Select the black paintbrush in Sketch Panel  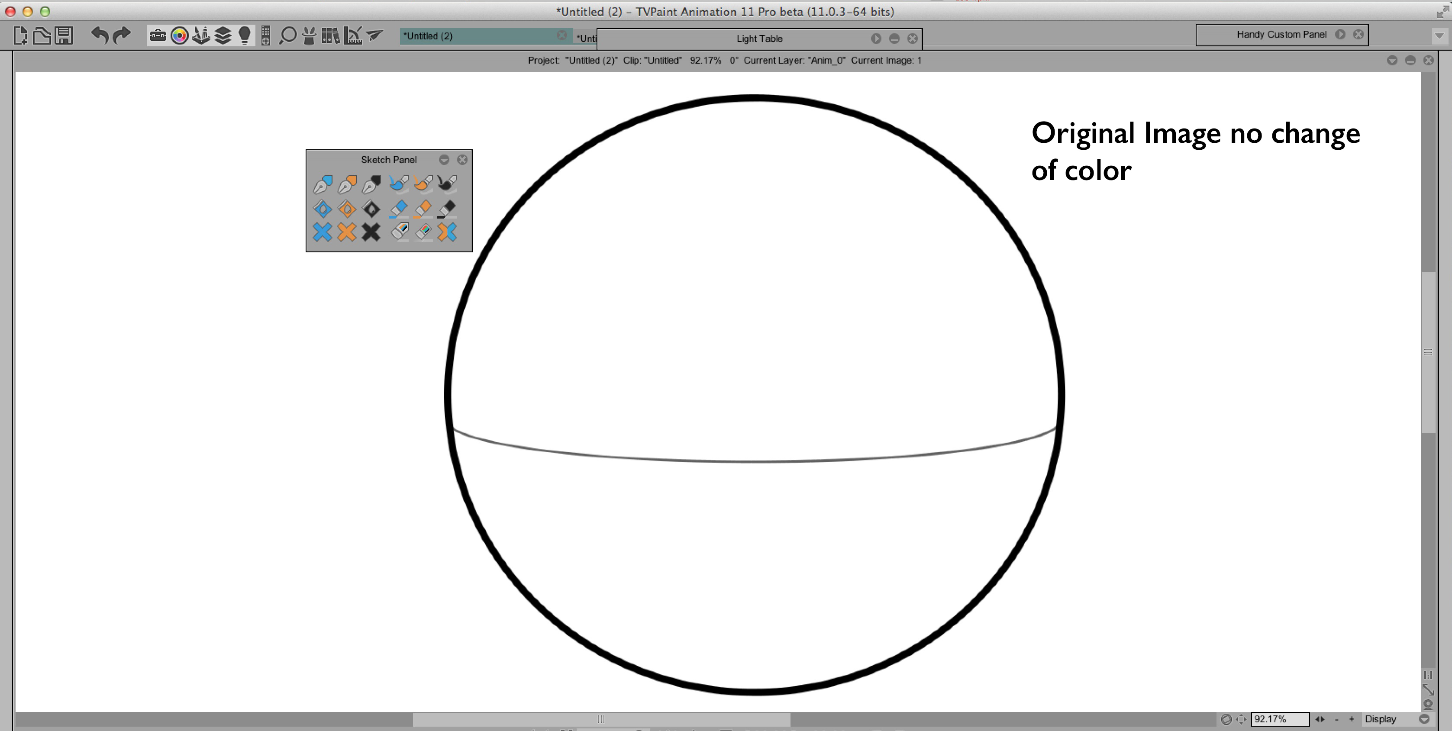(448, 184)
